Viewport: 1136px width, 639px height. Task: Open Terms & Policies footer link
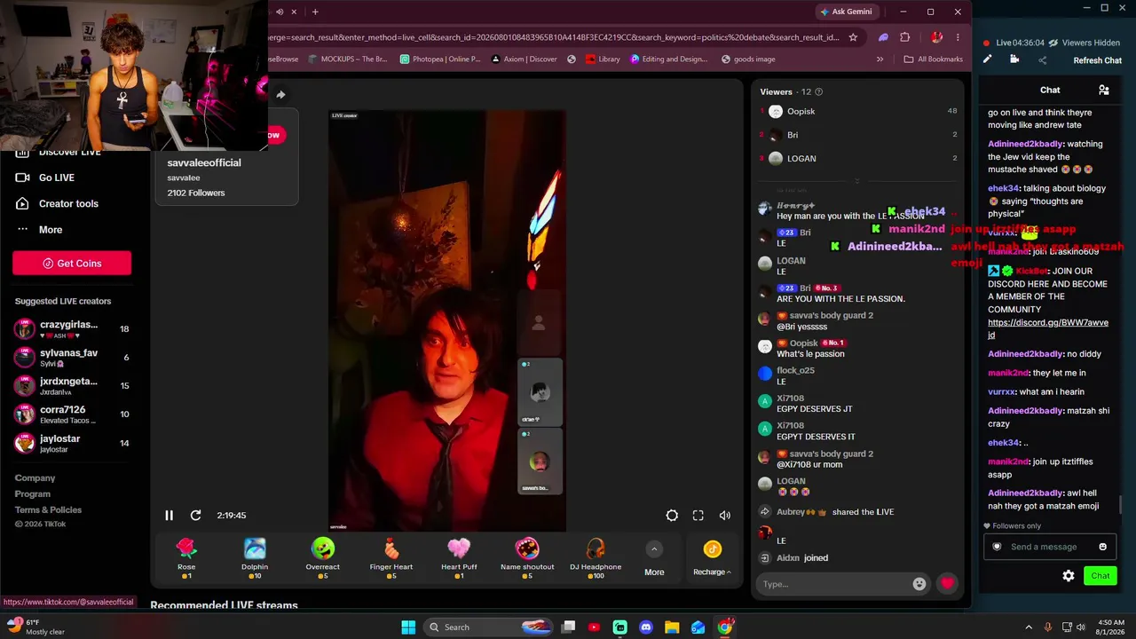(48, 510)
